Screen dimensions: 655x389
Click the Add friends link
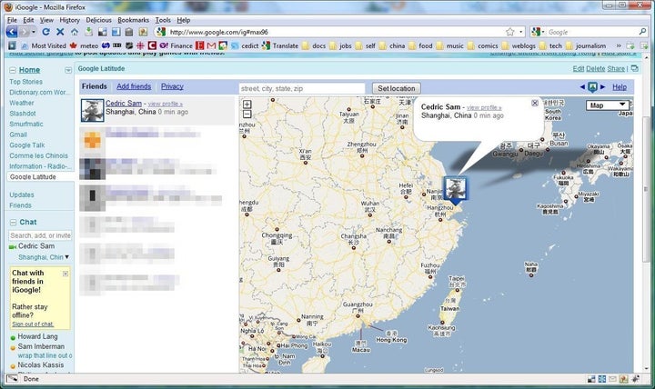134,86
